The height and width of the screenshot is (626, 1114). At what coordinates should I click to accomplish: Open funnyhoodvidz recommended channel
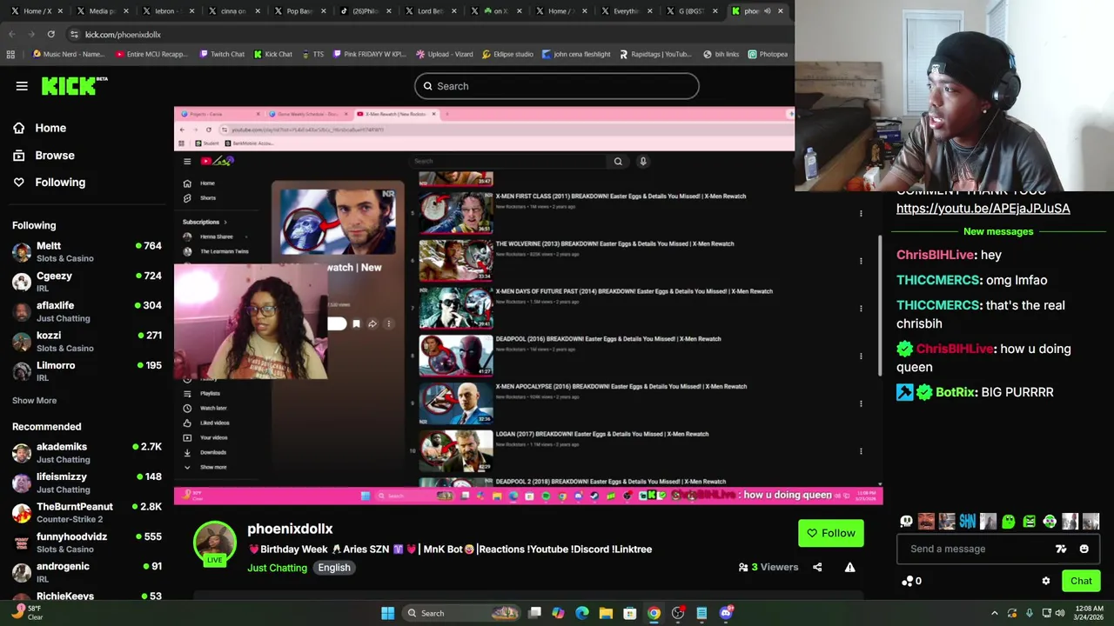click(x=87, y=543)
